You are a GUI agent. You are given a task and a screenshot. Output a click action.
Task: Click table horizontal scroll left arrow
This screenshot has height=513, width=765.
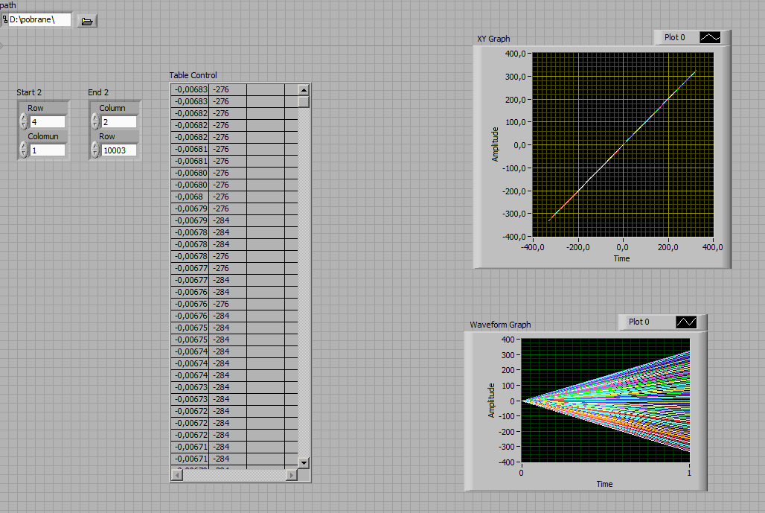click(177, 475)
